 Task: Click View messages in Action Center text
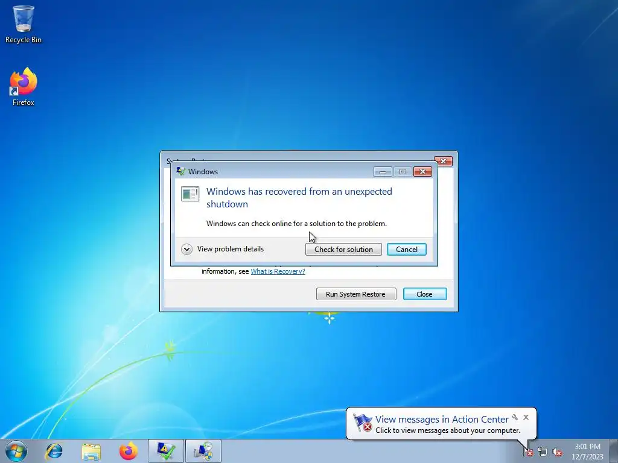(442, 420)
